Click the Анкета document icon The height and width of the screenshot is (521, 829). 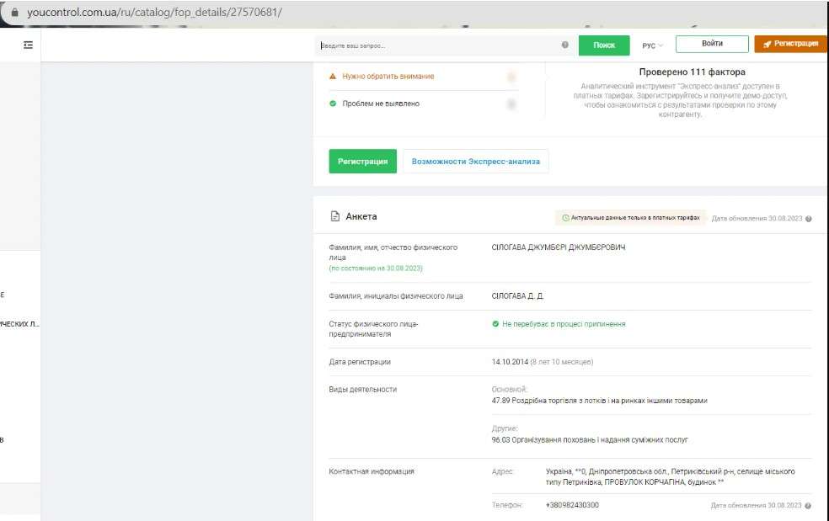tap(334, 216)
